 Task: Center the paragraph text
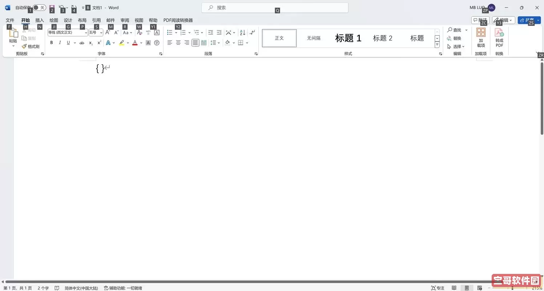tap(178, 43)
